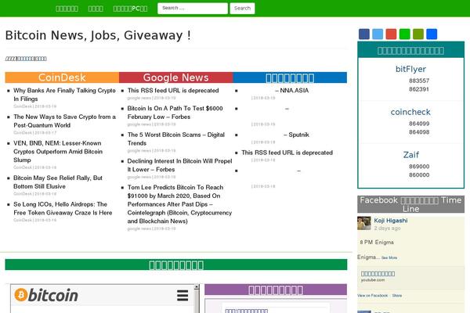Open 'This RSS feed URL is deprecated' in blue column

pyautogui.click(x=287, y=153)
